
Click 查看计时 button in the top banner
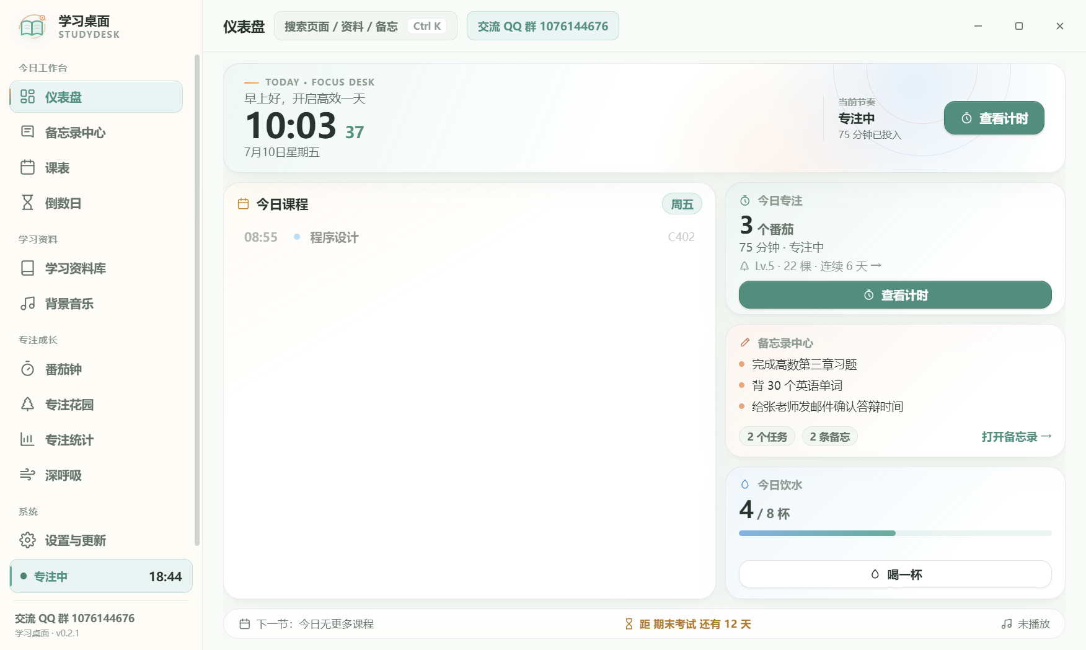994,118
